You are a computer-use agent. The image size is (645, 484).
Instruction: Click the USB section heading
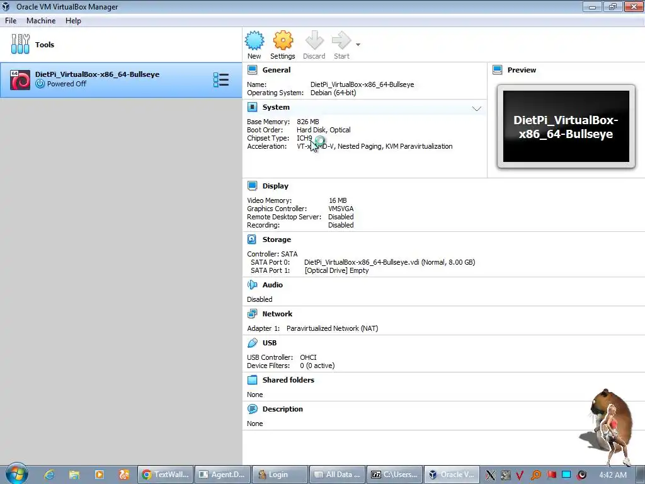pos(270,343)
